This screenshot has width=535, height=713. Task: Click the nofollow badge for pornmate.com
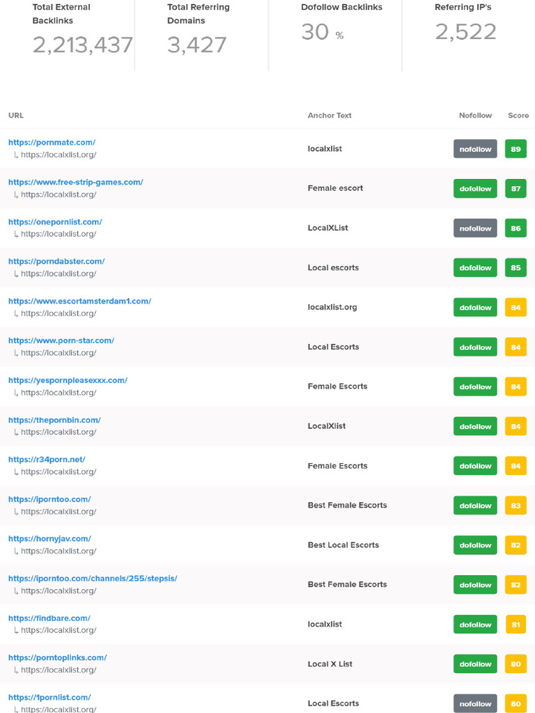pyautogui.click(x=475, y=149)
